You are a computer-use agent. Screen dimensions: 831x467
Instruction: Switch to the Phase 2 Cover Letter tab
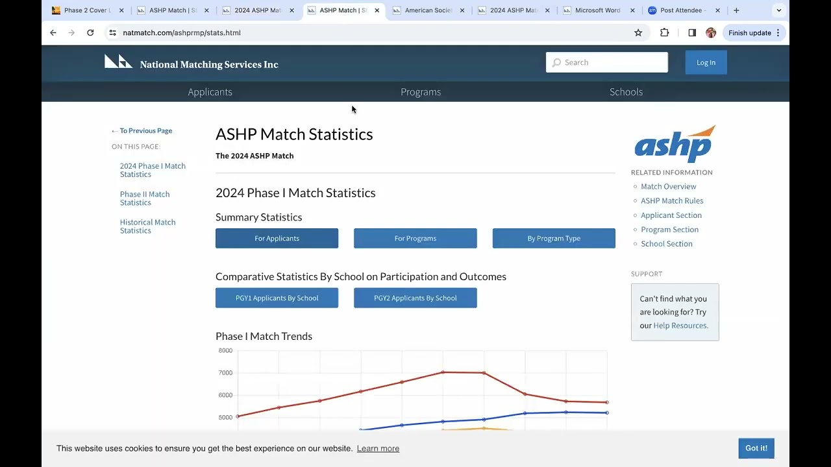[87, 10]
